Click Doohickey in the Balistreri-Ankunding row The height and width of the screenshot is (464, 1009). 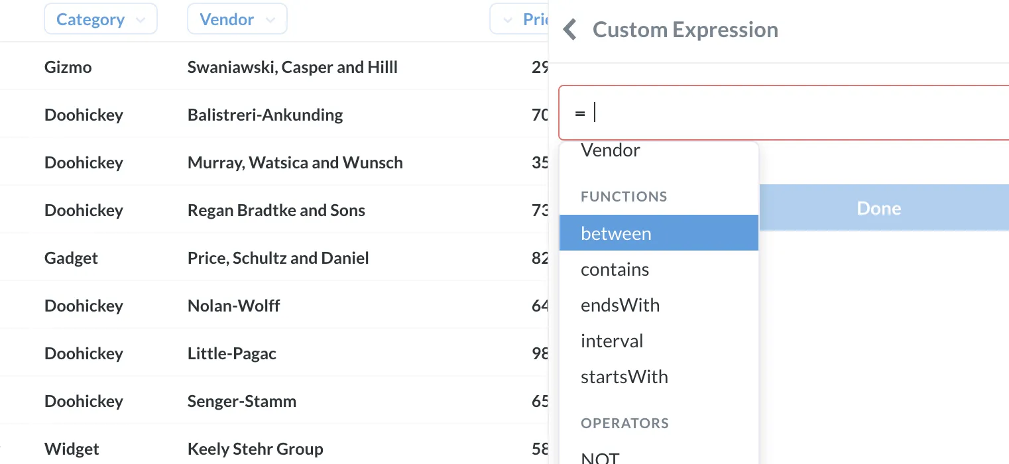84,115
